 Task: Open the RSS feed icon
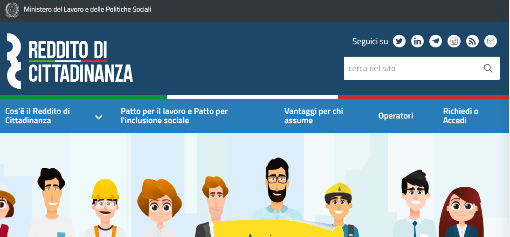click(x=472, y=41)
